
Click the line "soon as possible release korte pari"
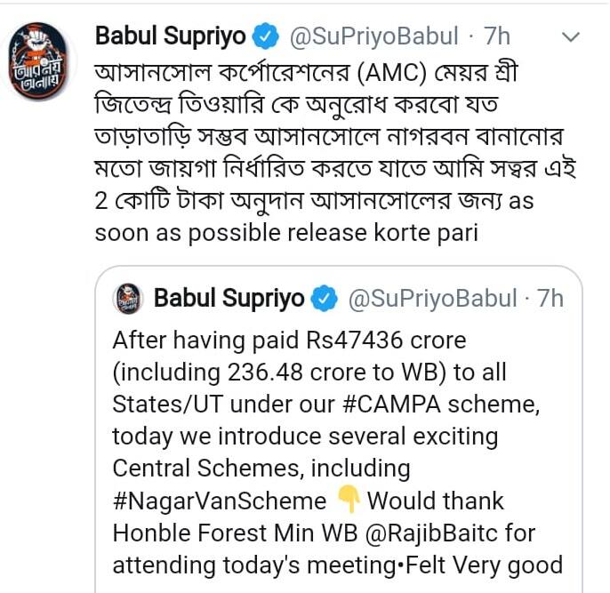(289, 234)
